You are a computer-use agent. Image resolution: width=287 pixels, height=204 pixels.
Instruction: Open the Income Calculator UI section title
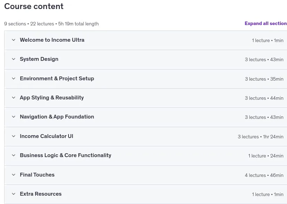(x=47, y=136)
